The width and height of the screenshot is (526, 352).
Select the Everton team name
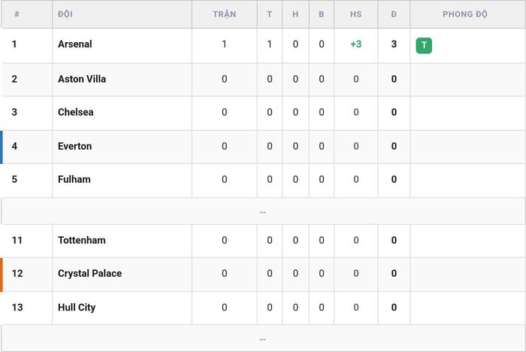point(74,146)
